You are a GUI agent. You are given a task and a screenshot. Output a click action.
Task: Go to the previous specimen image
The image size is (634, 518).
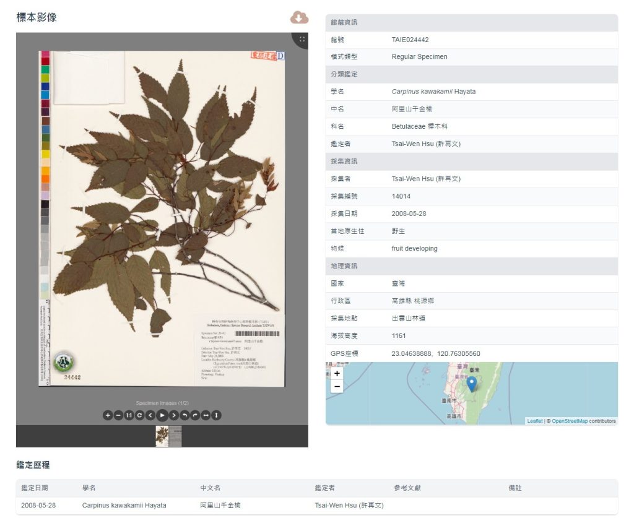click(150, 415)
